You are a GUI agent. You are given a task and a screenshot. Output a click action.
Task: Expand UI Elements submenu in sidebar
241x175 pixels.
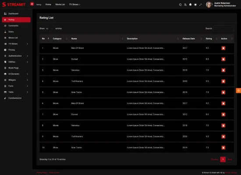pos(16,74)
